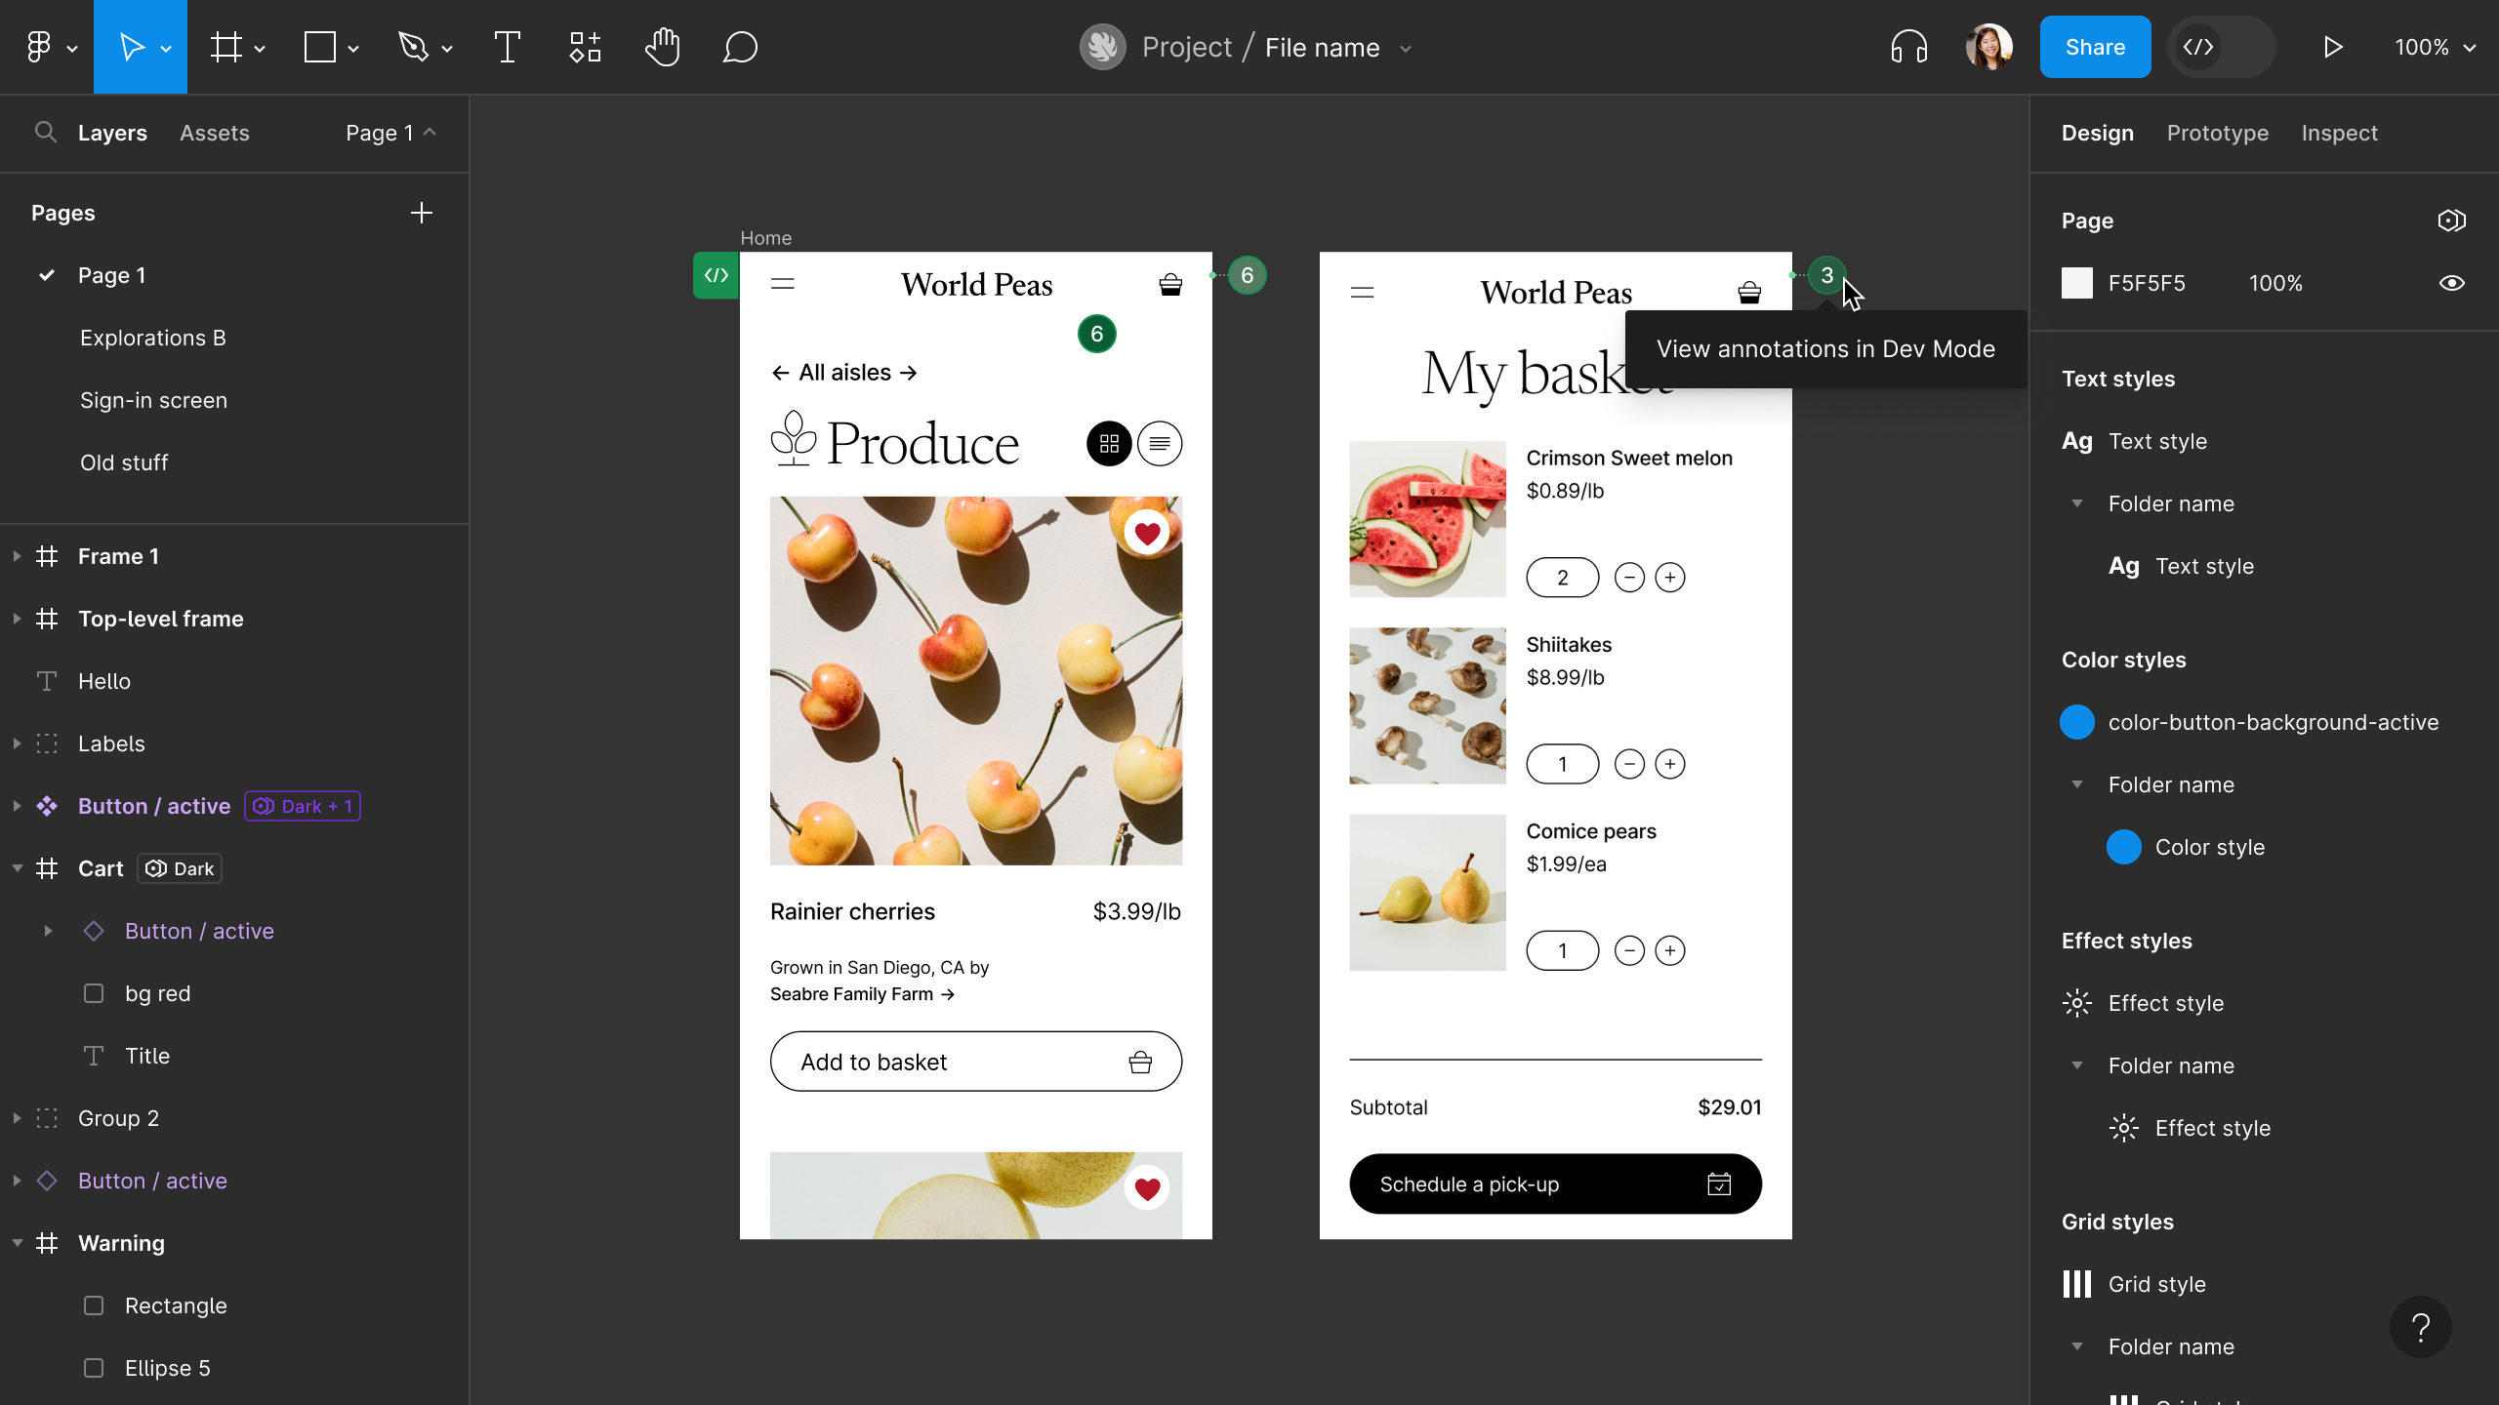The width and height of the screenshot is (2499, 1405).
Task: Select the Text tool
Action: click(x=507, y=46)
